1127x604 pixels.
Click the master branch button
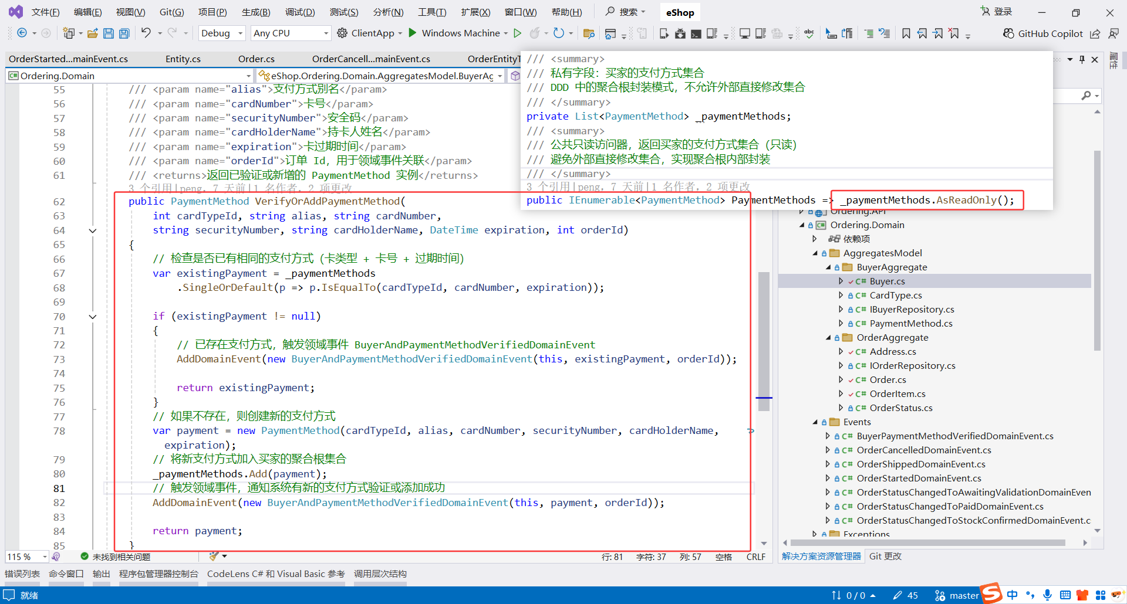pos(957,595)
